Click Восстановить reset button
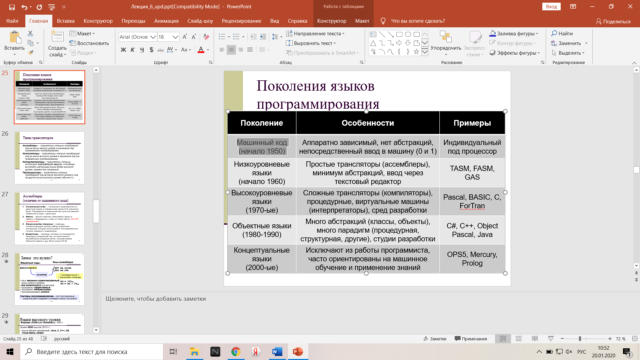Image resolution: width=640 pixels, height=360 pixels. (89, 43)
